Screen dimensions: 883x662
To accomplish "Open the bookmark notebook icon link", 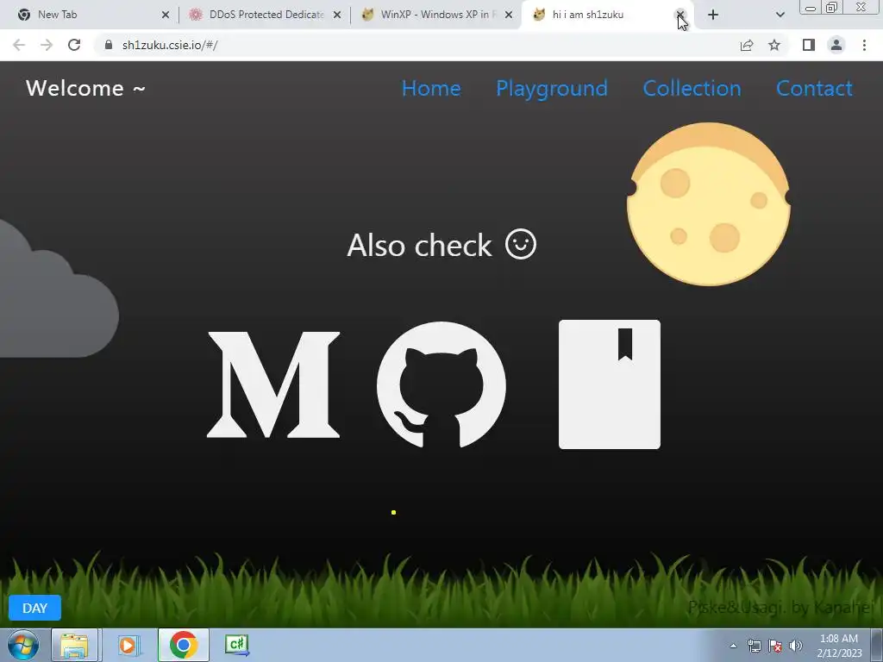I will tap(610, 384).
